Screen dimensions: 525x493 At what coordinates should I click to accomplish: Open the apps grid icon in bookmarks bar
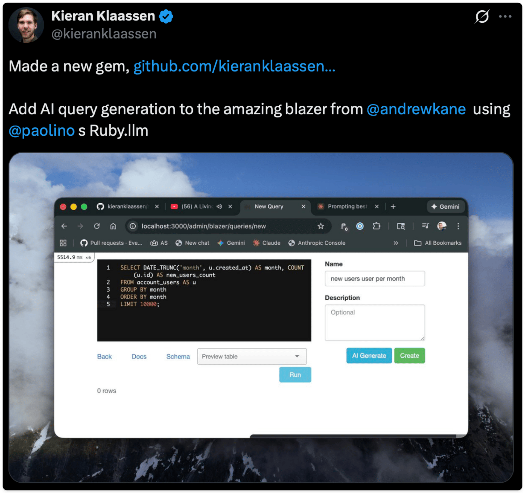pos(63,243)
